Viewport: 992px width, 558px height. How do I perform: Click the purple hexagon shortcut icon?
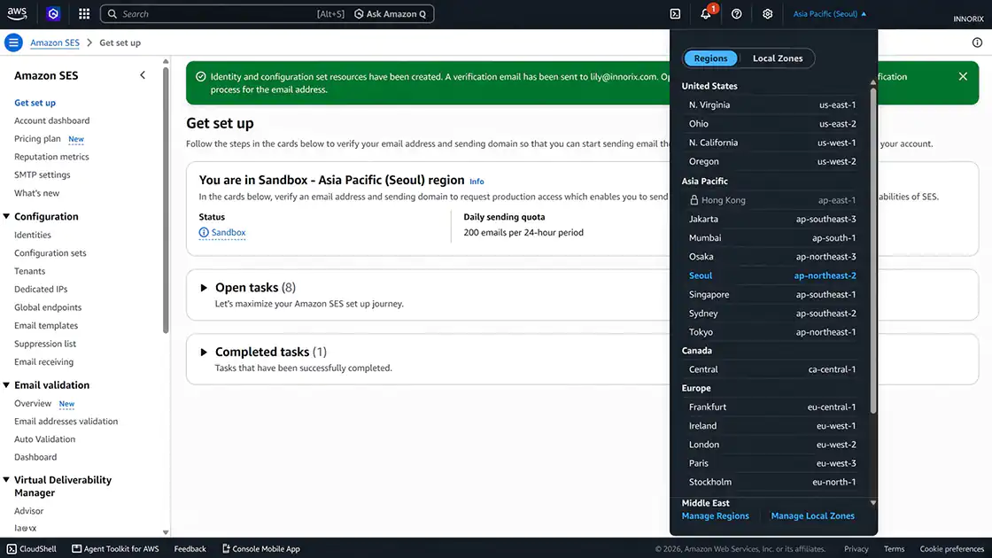click(53, 13)
